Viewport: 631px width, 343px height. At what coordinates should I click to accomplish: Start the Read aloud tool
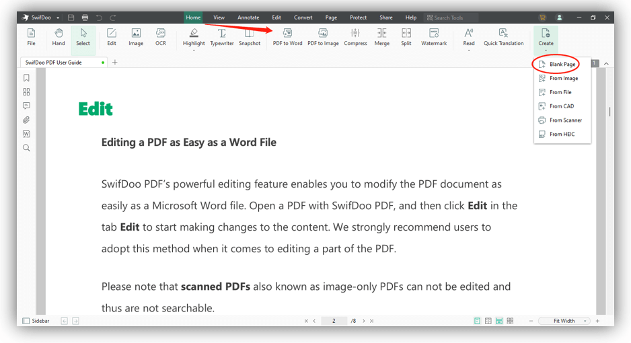pyautogui.click(x=469, y=38)
